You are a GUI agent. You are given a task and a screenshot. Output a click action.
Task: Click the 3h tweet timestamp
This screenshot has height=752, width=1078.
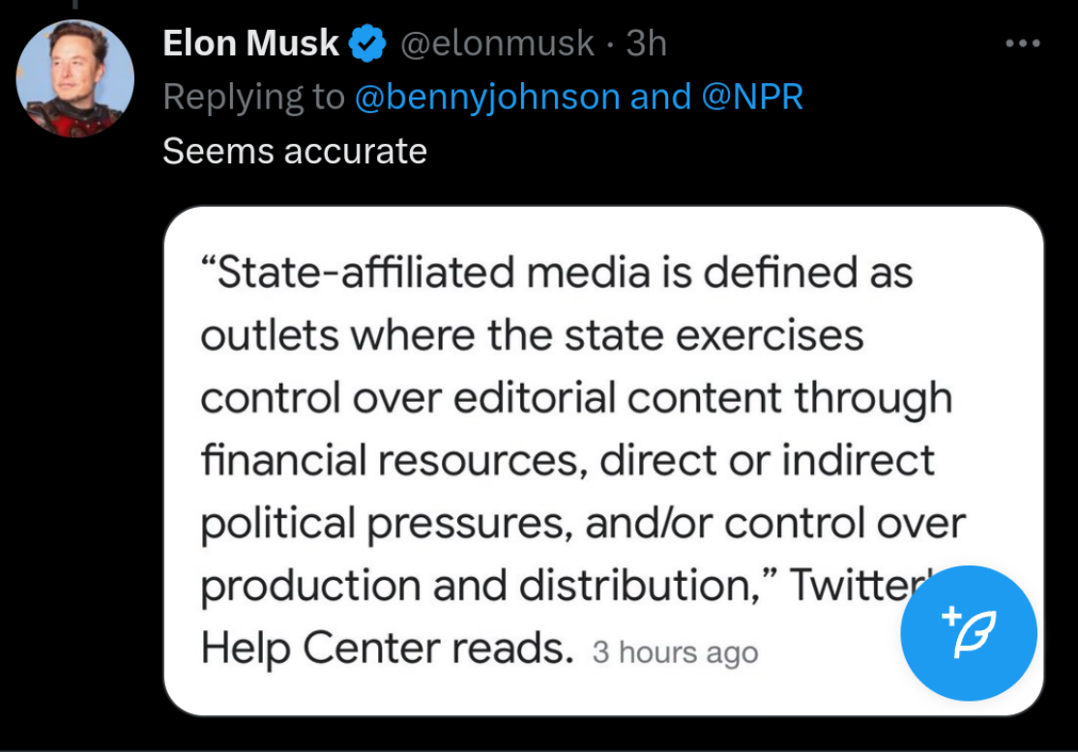click(647, 43)
